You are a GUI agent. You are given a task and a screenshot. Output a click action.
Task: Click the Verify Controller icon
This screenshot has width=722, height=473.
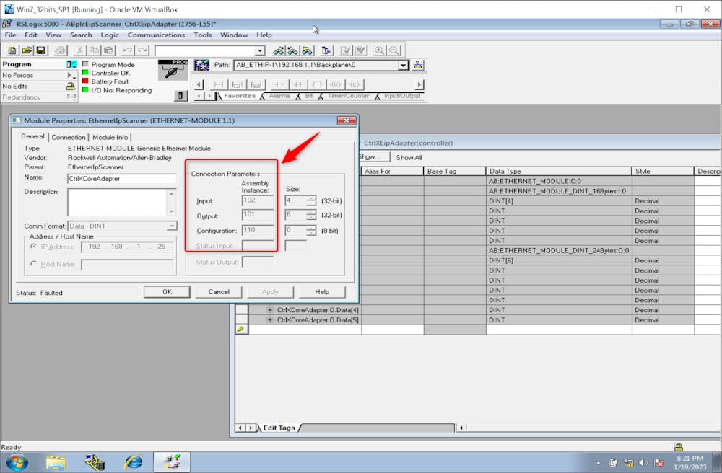(360, 50)
